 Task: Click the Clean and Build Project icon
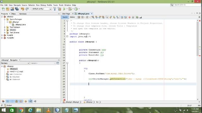click(x=59, y=9)
